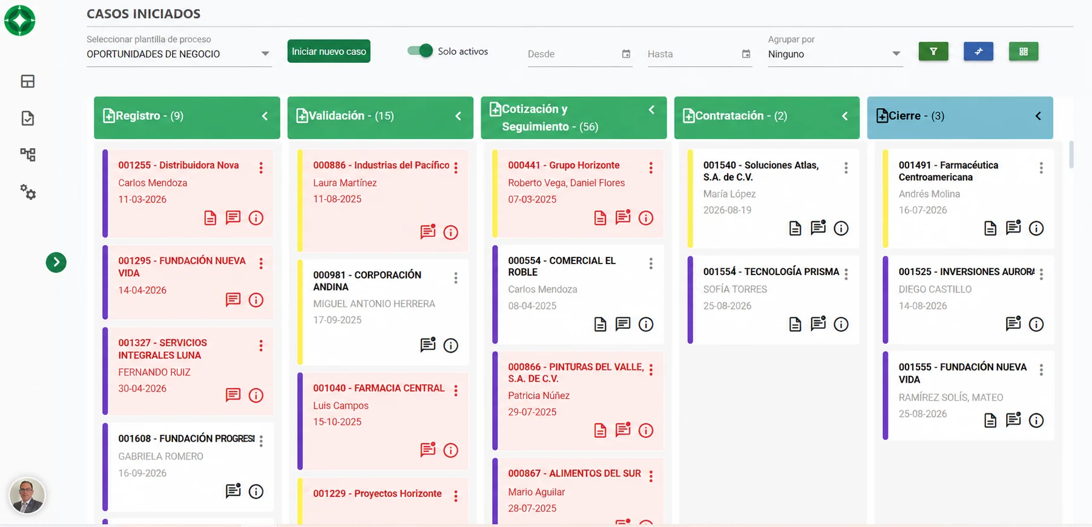Screen dimensions: 1092x527
Task: Open options menu for Distribuidora Nova card
Action: pos(261,168)
